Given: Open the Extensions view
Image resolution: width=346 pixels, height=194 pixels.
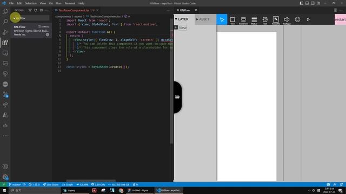Looking at the screenshot, I should [x=5, y=43].
